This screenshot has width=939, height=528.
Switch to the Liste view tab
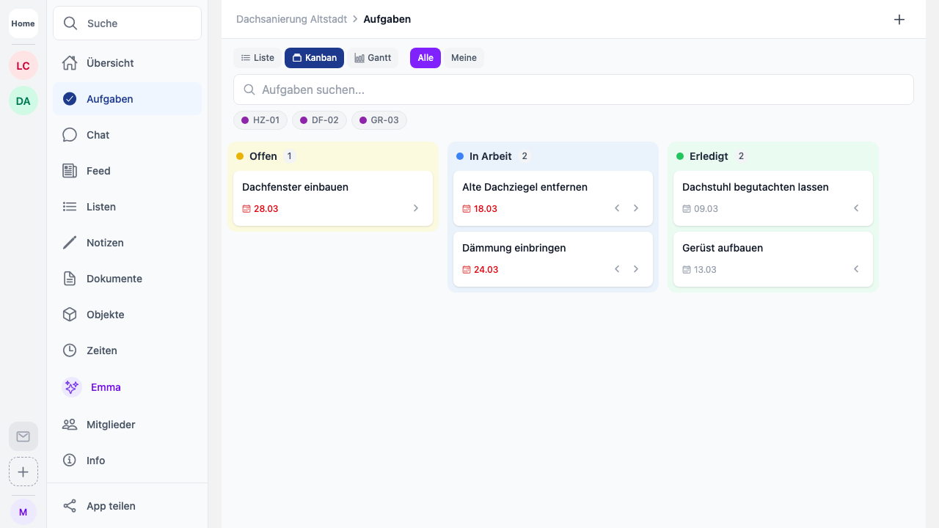pos(257,58)
